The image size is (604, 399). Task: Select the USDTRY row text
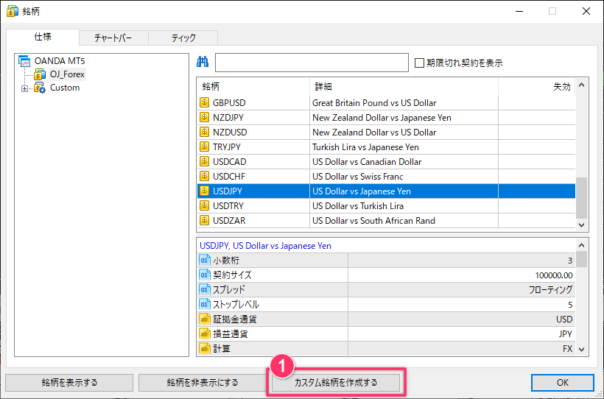228,205
